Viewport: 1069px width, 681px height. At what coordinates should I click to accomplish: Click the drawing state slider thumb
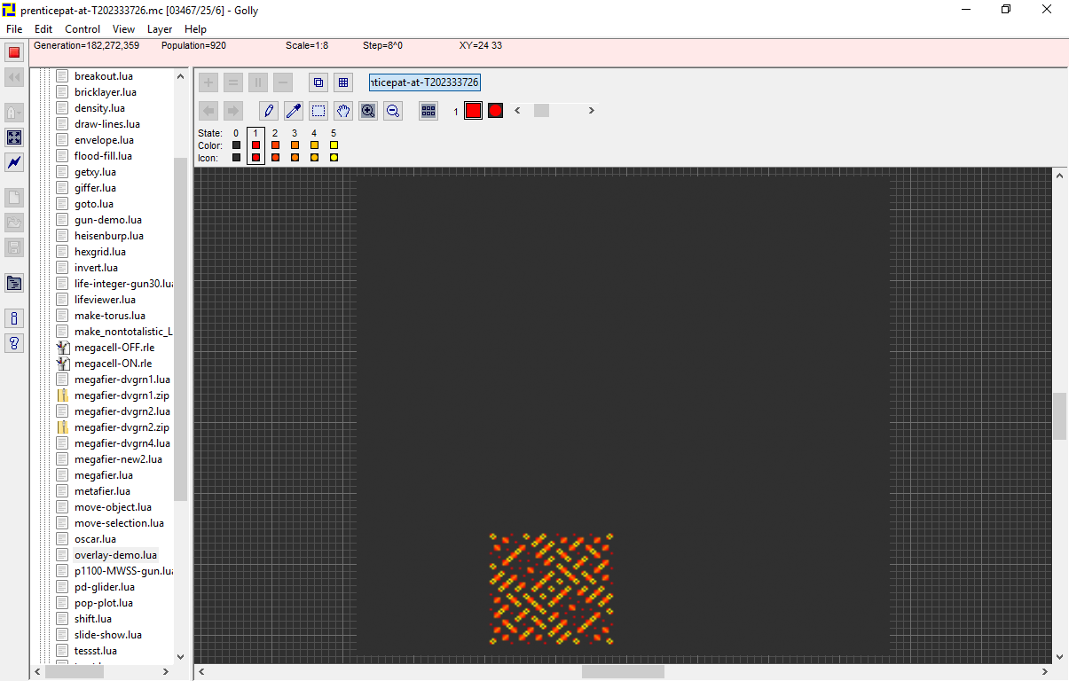[x=541, y=111]
